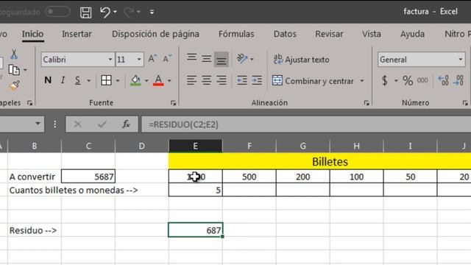Open Portapapeles dialog launcher
Screen dimensions: 471x265
29,103
